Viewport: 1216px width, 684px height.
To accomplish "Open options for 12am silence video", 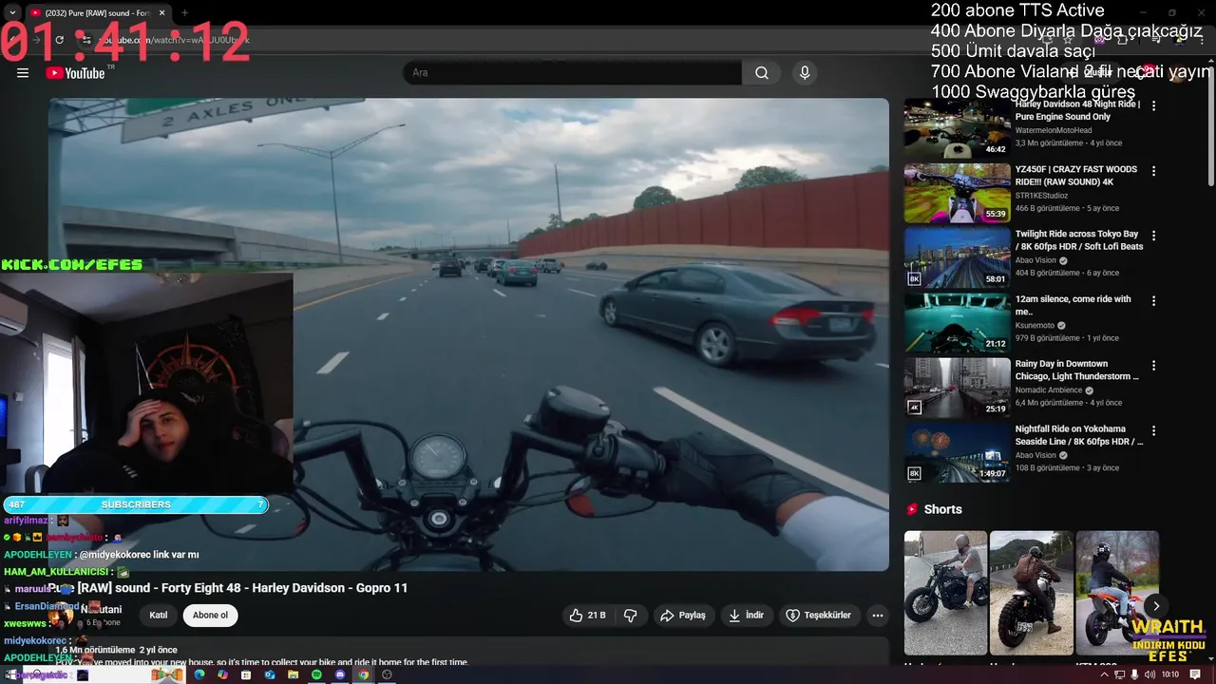I will pyautogui.click(x=1154, y=300).
